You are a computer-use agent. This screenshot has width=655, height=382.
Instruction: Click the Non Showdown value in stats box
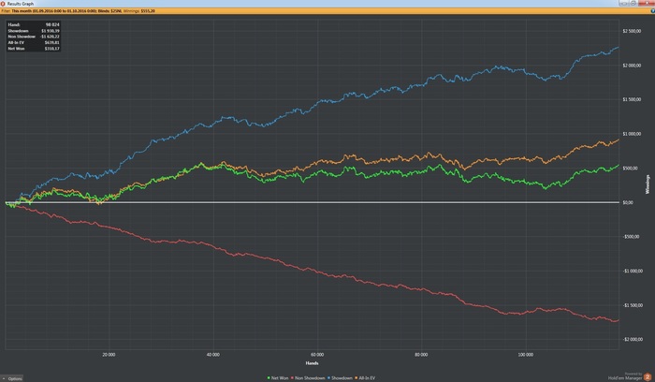tap(50, 37)
